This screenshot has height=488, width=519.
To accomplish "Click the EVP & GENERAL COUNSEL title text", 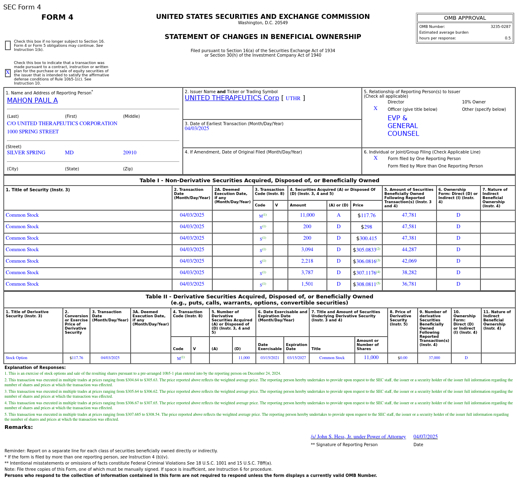I will (x=403, y=126).
